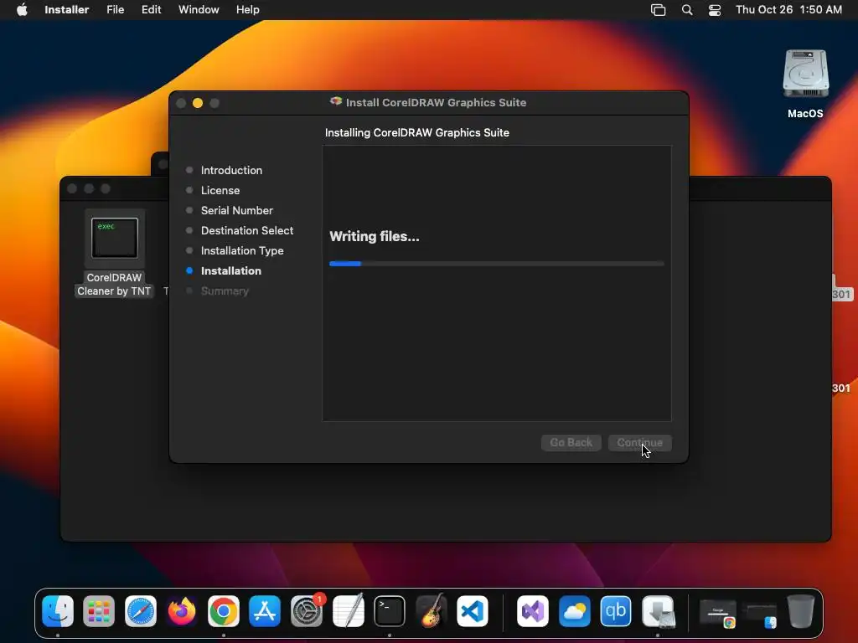Click the installer window title text
Screen dimensions: 858x643
point(436,102)
